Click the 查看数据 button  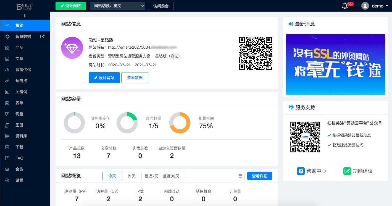pos(135,78)
